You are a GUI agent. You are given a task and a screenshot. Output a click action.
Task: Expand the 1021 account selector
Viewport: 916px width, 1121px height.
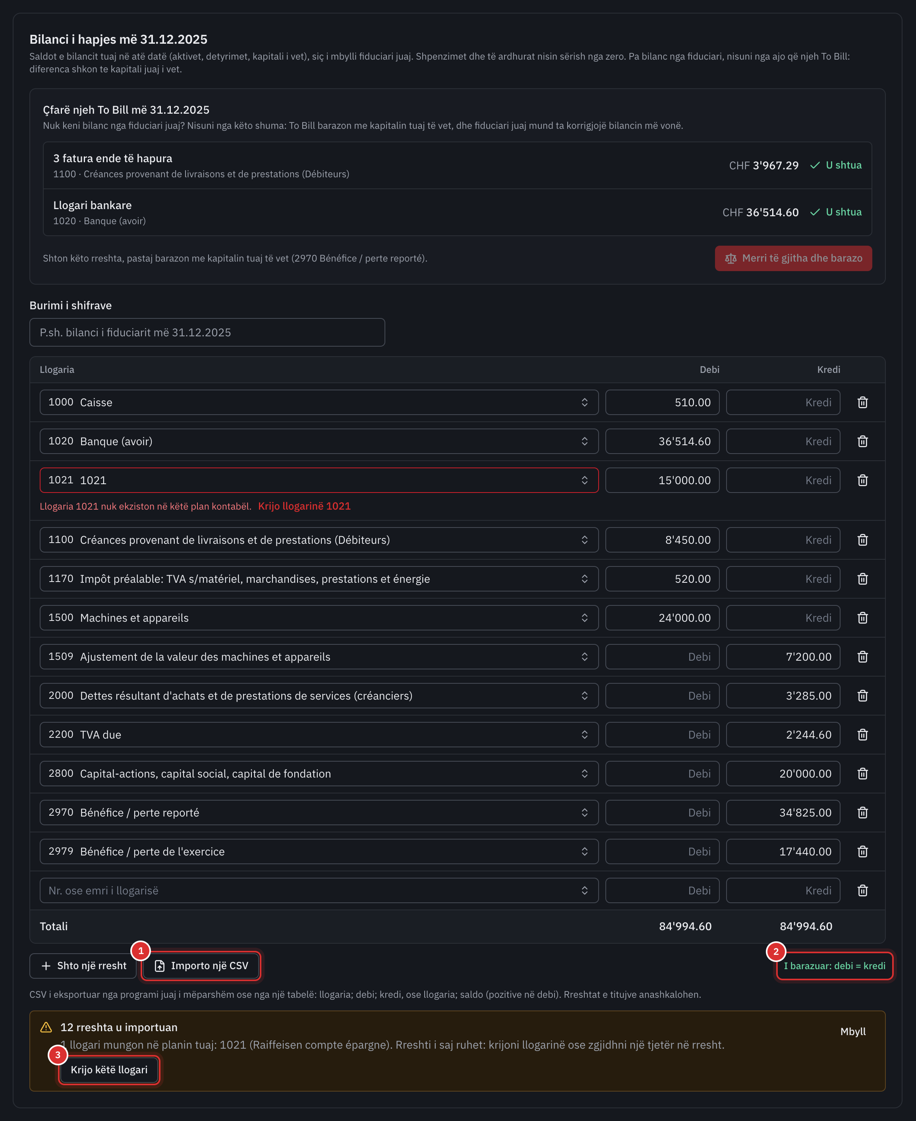pyautogui.click(x=319, y=481)
